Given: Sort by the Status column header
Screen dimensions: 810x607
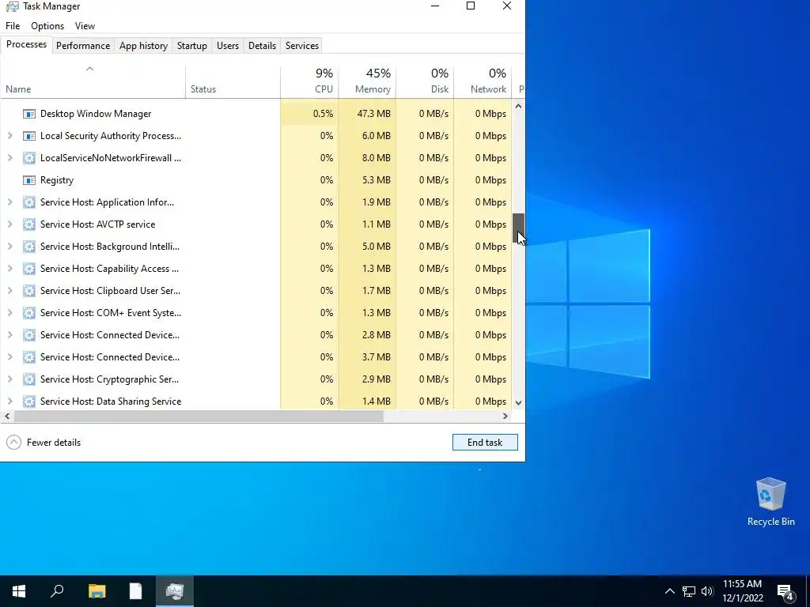Looking at the screenshot, I should tap(233, 81).
